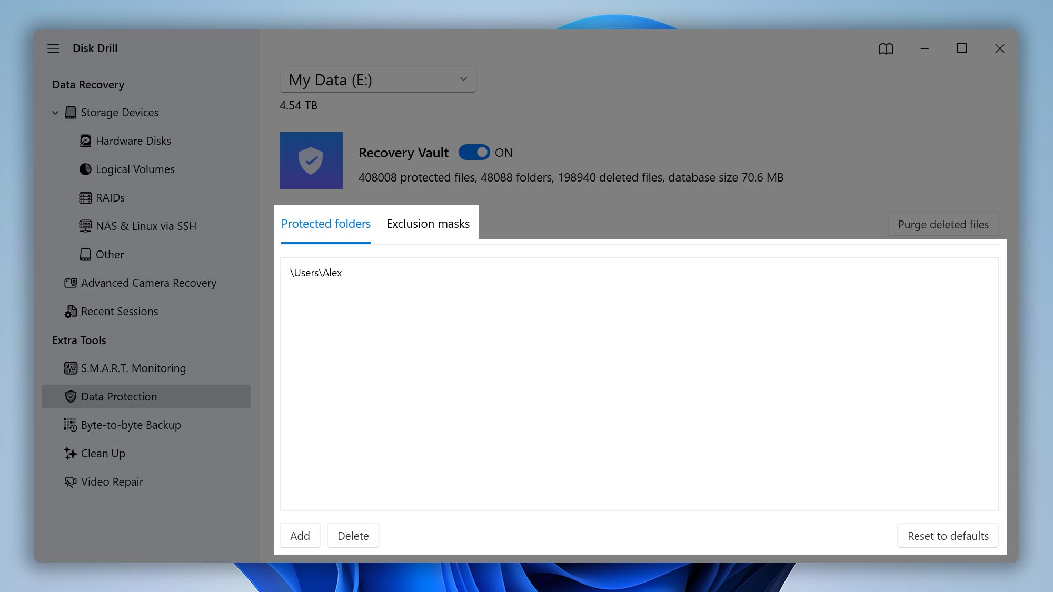The image size is (1053, 592).
Task: Click the Storage Devices label
Action: pyautogui.click(x=120, y=113)
